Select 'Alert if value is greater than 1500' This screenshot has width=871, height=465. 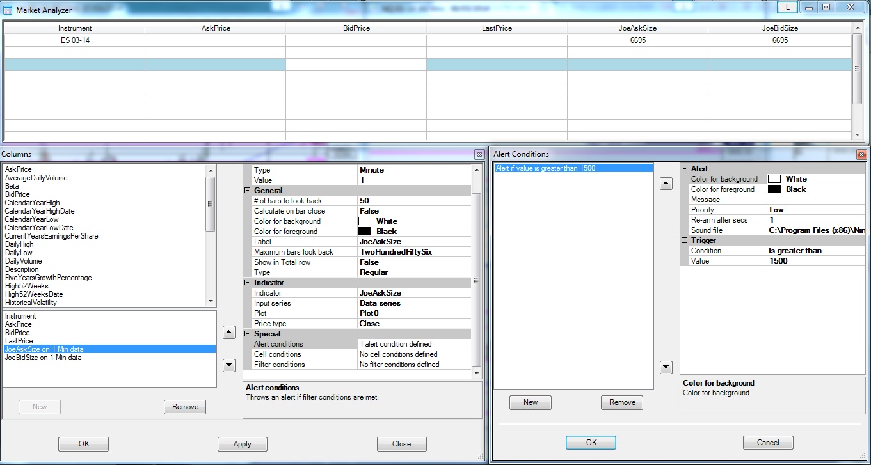(573, 168)
